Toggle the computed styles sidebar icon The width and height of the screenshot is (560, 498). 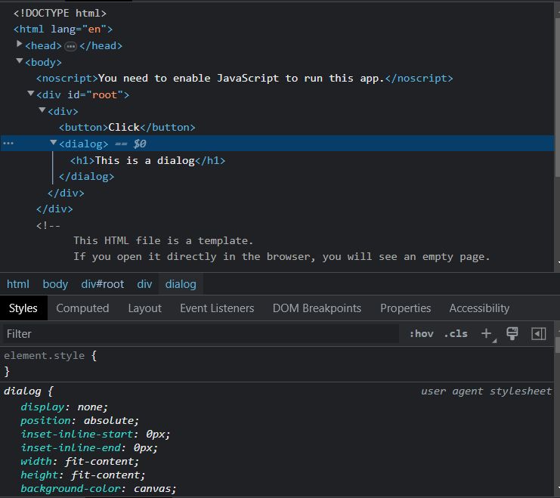(539, 334)
